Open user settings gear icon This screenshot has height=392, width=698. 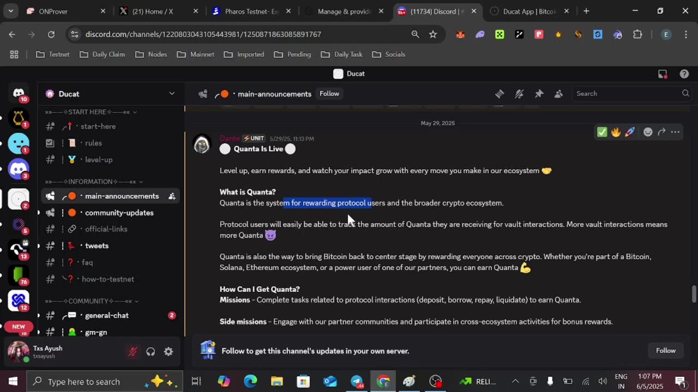click(x=169, y=352)
